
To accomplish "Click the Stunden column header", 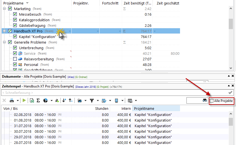I will [102, 108].
